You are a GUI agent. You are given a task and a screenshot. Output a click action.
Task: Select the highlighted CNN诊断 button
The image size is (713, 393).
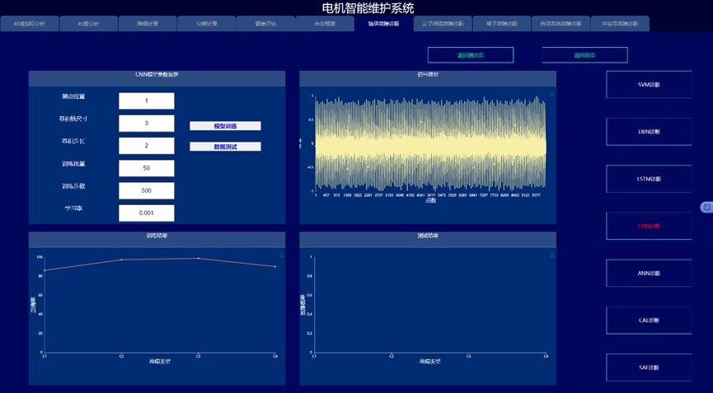649,226
